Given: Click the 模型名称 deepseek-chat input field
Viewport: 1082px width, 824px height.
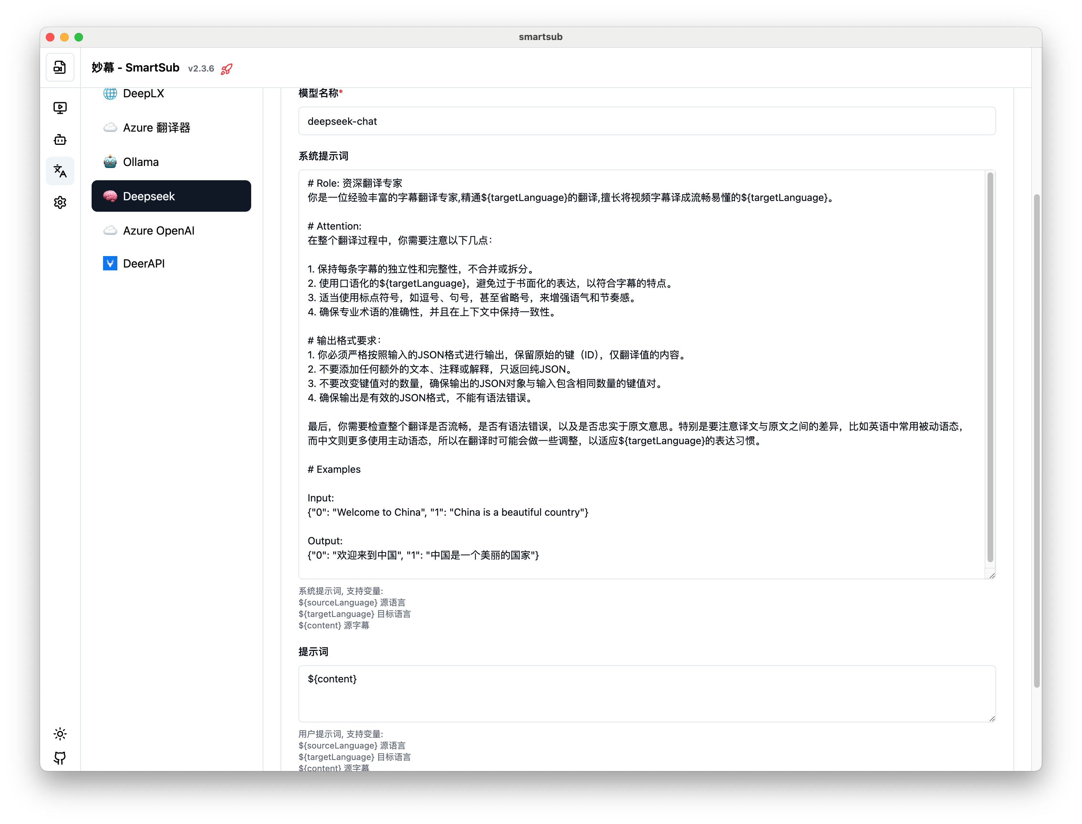Looking at the screenshot, I should click(x=646, y=121).
